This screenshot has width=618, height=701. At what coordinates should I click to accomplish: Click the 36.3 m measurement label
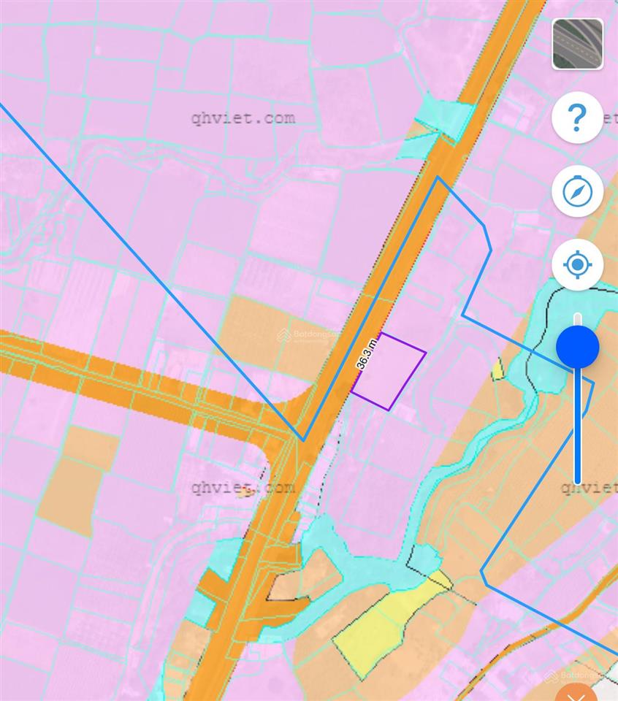367,353
